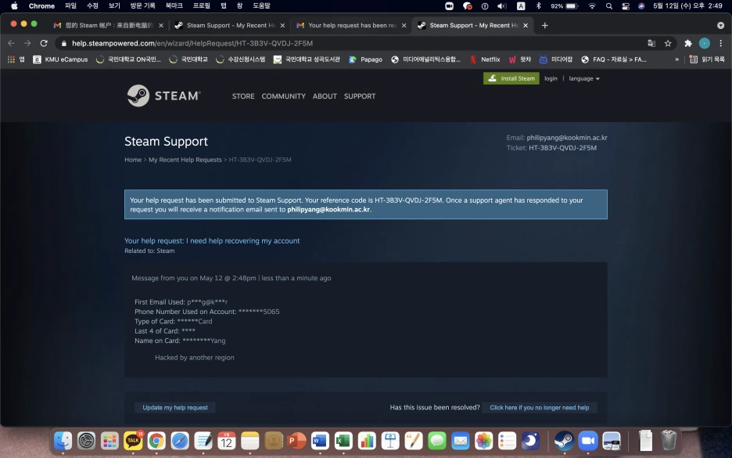
Task: Open the apps shortcut in bookmarks bar
Action: pos(16,60)
